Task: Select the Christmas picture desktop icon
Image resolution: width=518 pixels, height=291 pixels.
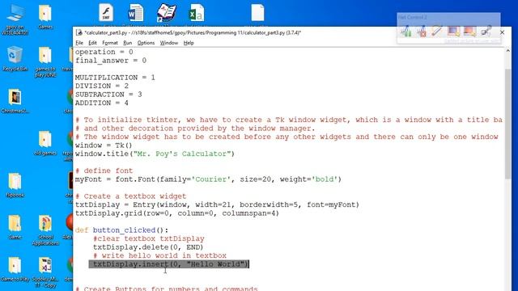Action: (x=15, y=101)
